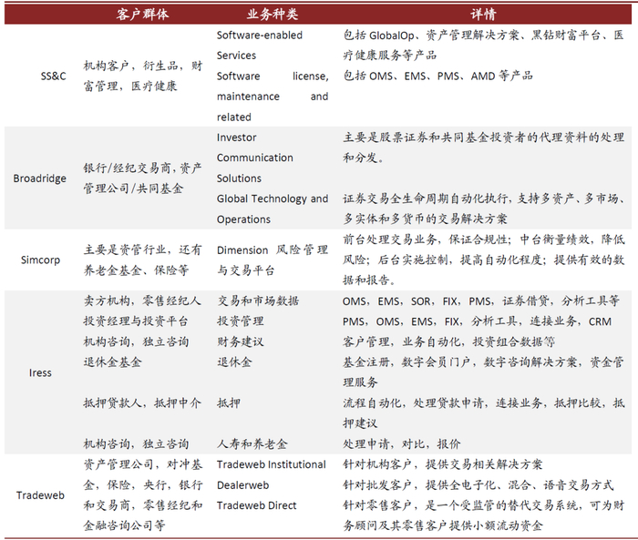This screenshot has width=638, height=540.
Task: Click 基金注册,数字会员门户 details
Action: [x=483, y=372]
